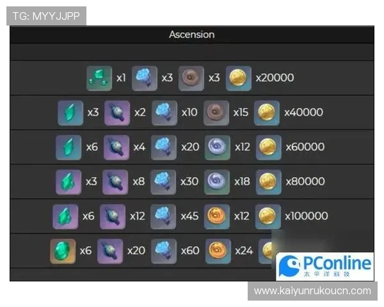Click the green fragment icon marked x6 in third row
Viewport: 384px width, 307px height.
click(68, 147)
